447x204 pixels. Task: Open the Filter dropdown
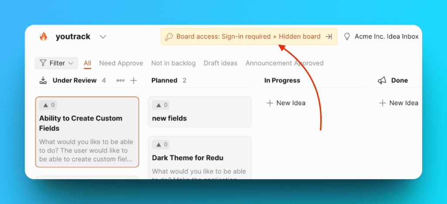[56, 63]
